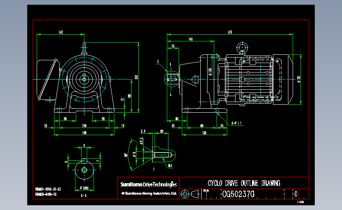Select the '30' dimension in side view
The height and width of the screenshot is (210, 342).
coord(222,126)
